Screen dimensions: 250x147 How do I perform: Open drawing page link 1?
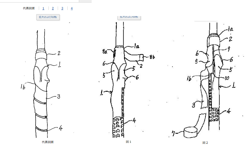point(43,8)
